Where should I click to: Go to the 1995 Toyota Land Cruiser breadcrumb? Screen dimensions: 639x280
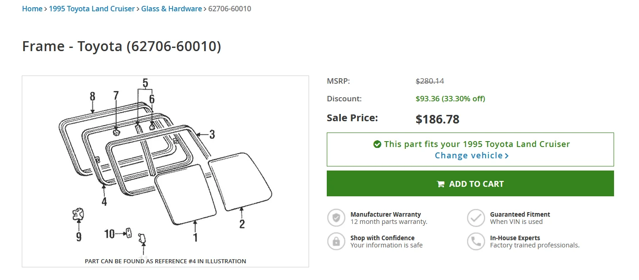coord(92,9)
